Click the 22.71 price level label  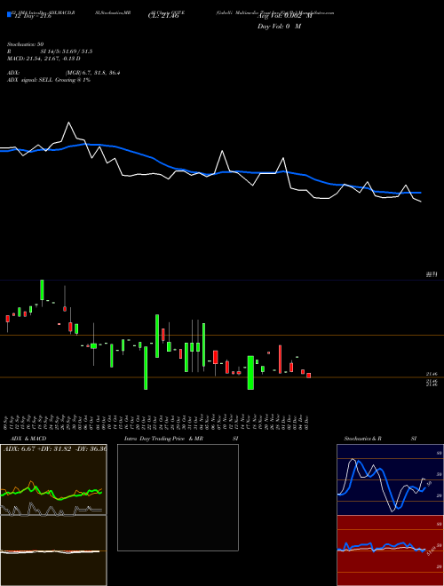click(432, 274)
